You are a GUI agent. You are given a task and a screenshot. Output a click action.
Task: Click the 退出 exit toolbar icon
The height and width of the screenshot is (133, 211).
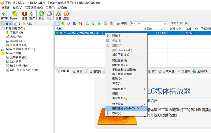pos(66,16)
